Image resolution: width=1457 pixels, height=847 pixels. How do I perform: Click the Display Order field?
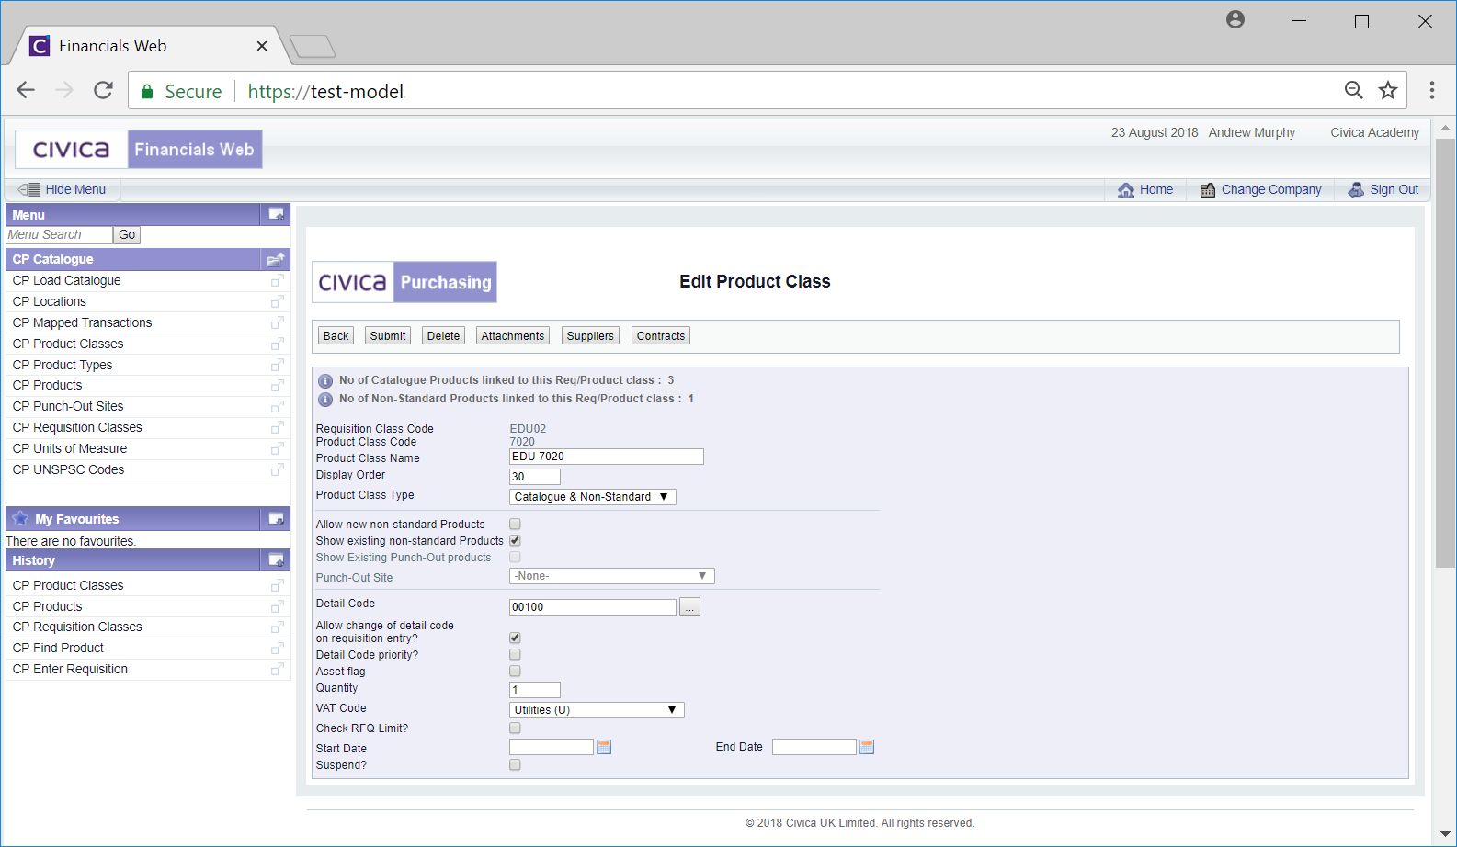pos(535,477)
